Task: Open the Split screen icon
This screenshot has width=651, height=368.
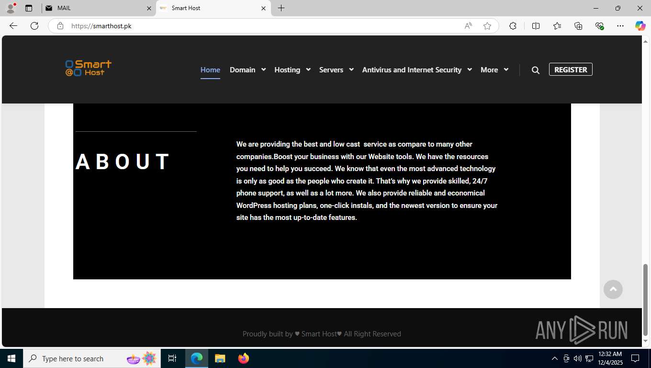Action: 536,26
